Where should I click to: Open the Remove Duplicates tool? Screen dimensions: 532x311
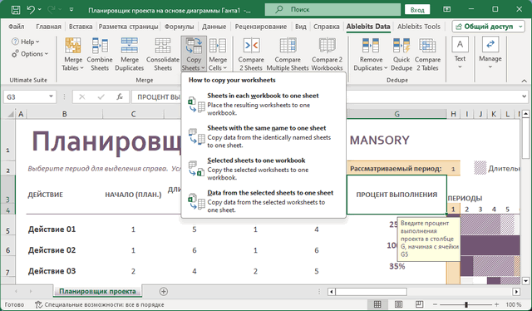coord(371,54)
